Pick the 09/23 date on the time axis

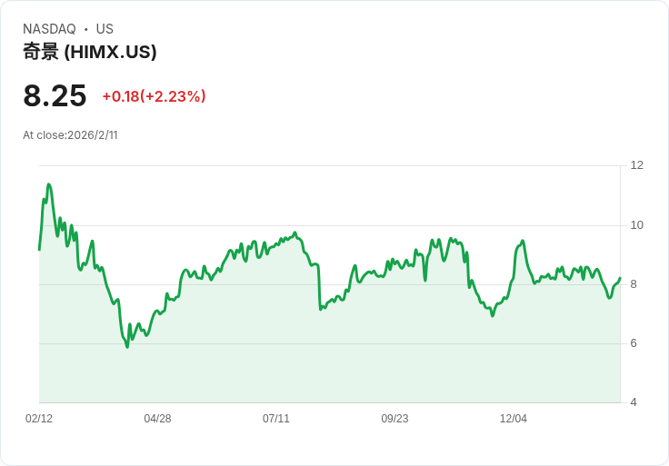pyautogui.click(x=394, y=419)
